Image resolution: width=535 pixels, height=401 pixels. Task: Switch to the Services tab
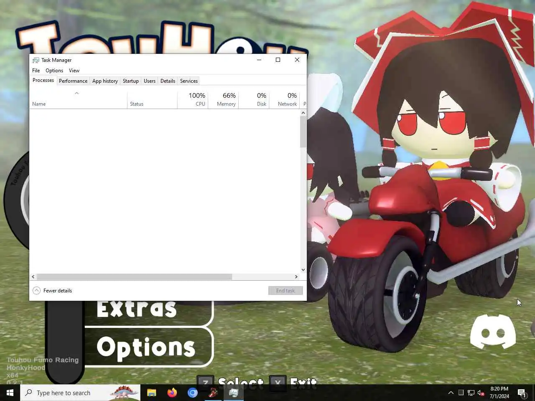tap(189, 81)
